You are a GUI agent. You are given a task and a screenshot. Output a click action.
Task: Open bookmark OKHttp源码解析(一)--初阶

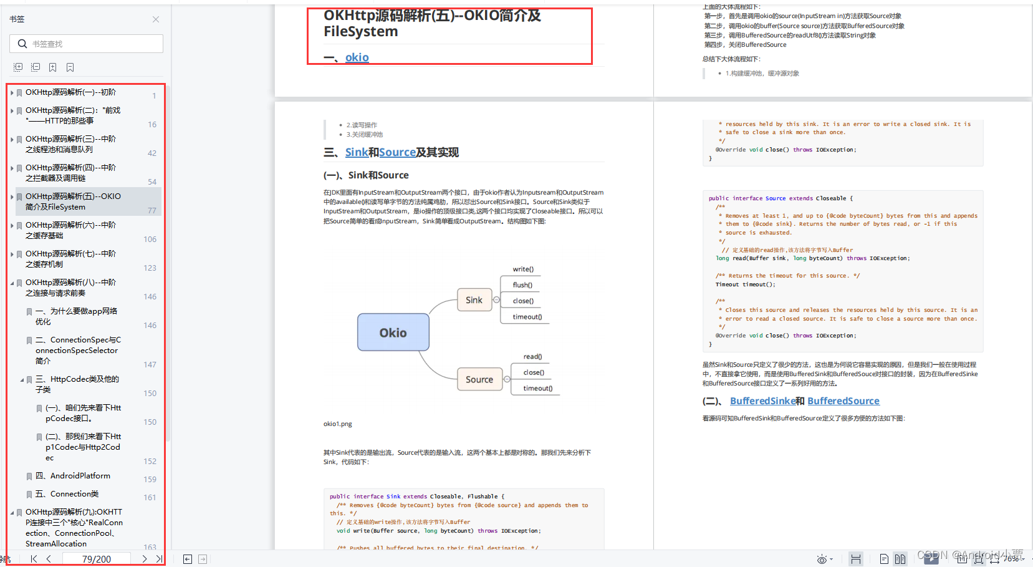(x=70, y=92)
